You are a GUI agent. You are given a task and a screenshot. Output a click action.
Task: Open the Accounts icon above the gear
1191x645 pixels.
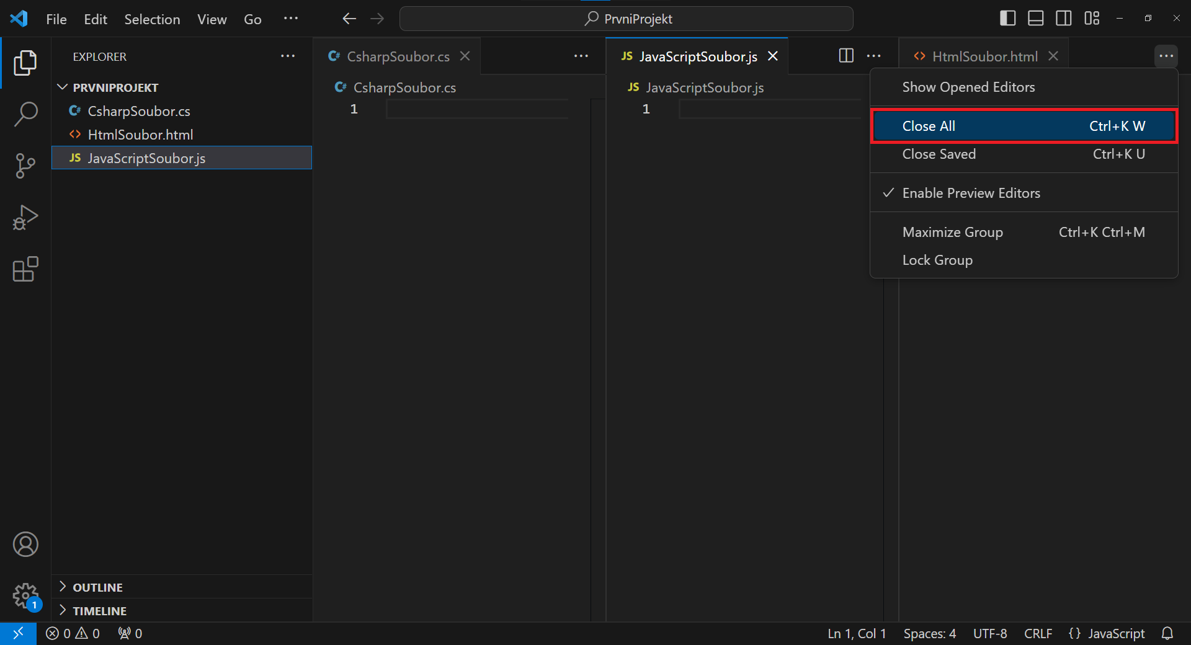(25, 544)
